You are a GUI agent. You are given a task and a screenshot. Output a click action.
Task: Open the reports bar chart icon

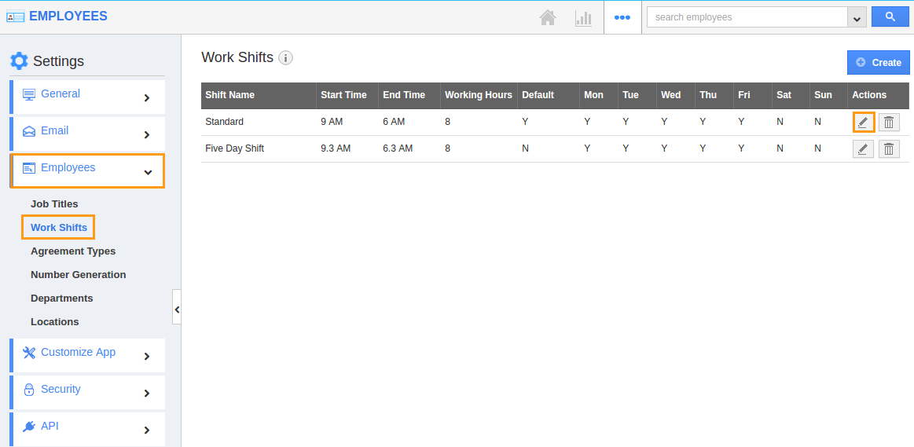click(x=583, y=17)
